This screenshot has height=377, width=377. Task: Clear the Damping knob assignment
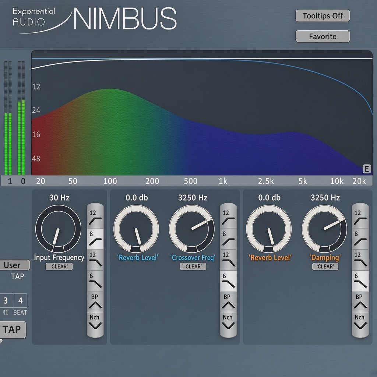[x=325, y=267]
